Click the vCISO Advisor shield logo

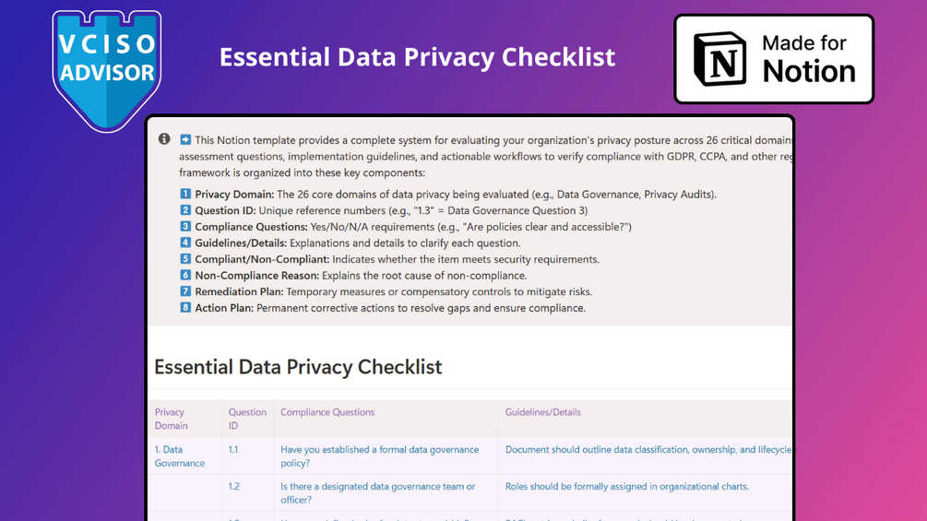click(107, 69)
